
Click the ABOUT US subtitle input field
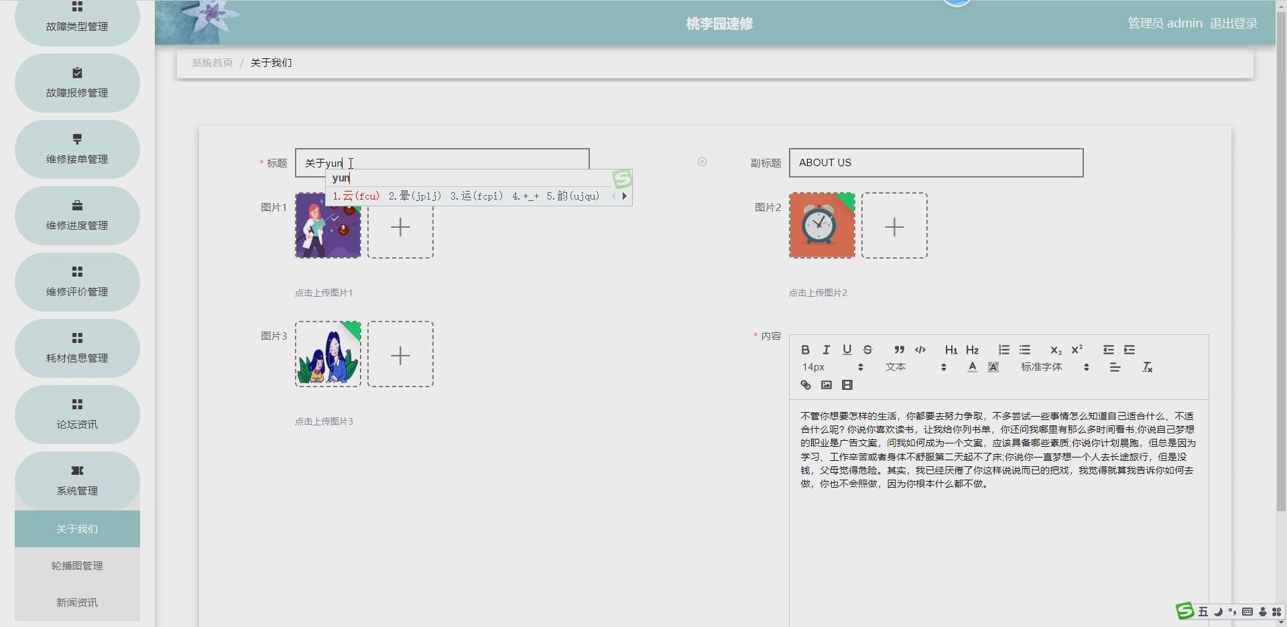[936, 162]
